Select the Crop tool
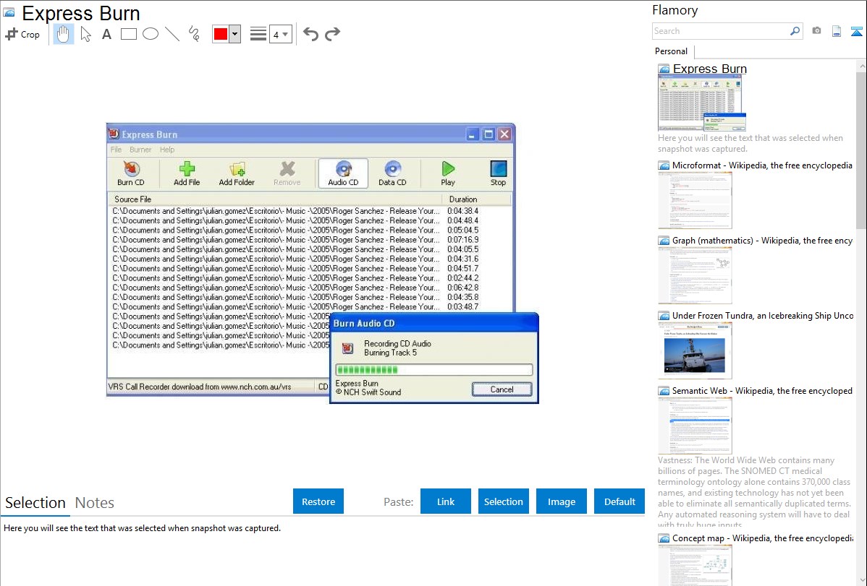867x586 pixels. [22, 34]
